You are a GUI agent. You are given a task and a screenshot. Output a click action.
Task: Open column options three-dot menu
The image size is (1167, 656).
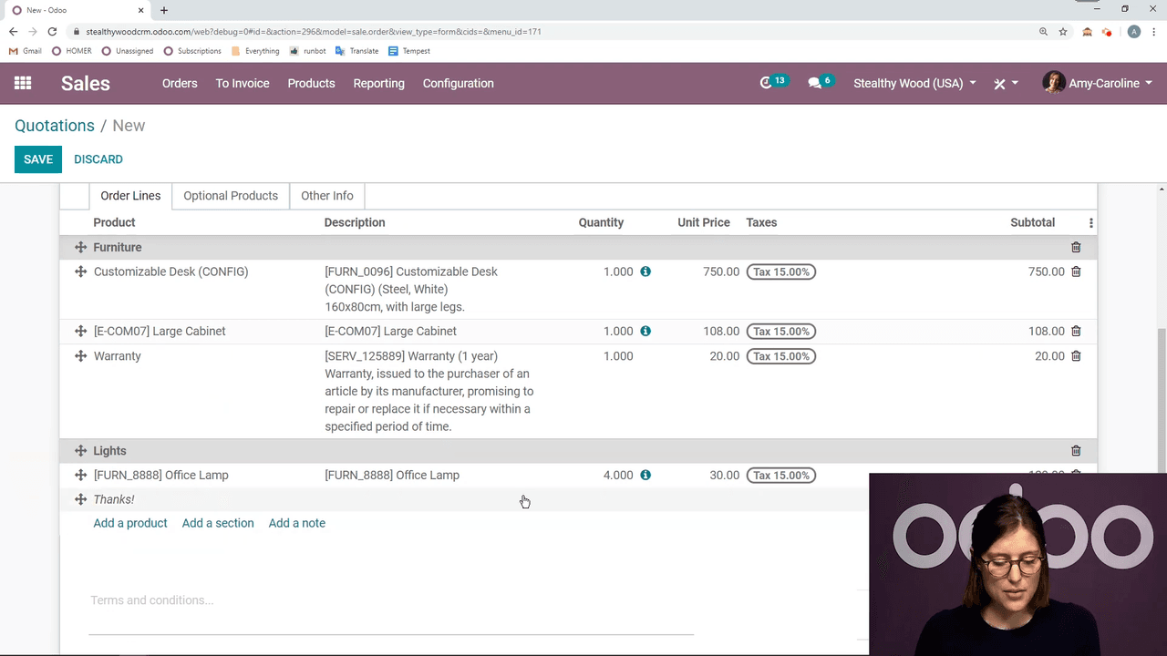(x=1090, y=223)
